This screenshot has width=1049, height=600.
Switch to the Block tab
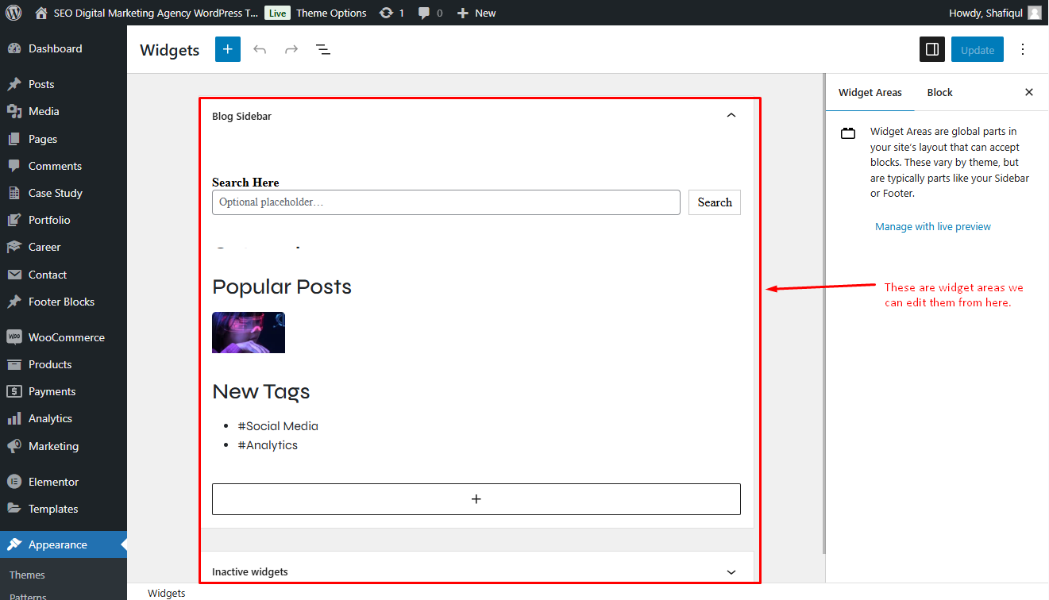coord(939,92)
